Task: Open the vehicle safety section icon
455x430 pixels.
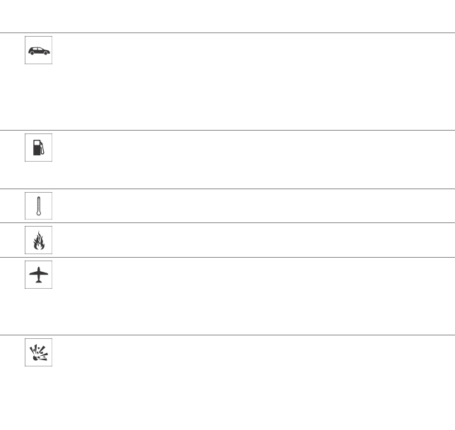Action: 38,51
